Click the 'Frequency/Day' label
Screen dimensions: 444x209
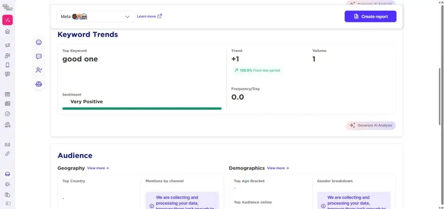point(245,89)
